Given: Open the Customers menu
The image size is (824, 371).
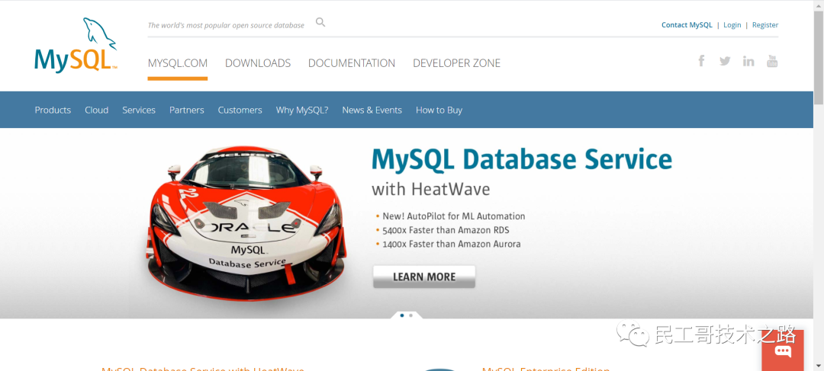Looking at the screenshot, I should point(240,110).
